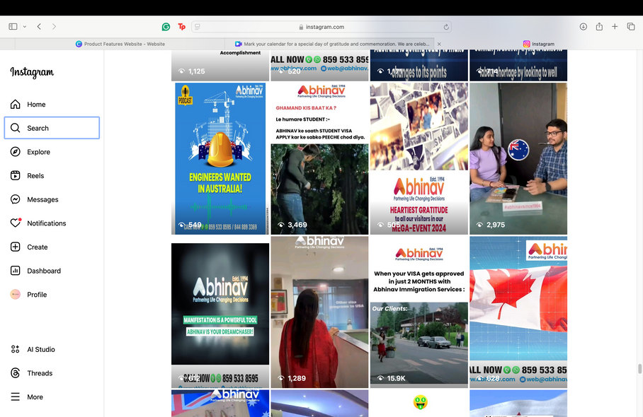
Task: Expand Safari sidebar options dropdown arrow
Action: [25, 27]
